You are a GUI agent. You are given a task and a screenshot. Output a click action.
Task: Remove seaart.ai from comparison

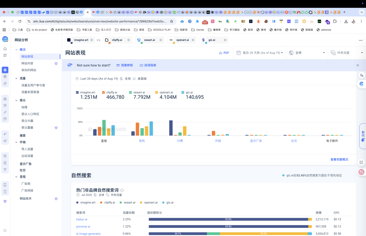click(x=161, y=40)
